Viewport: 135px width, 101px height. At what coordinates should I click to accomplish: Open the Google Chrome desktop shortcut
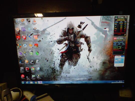click(x=33, y=70)
